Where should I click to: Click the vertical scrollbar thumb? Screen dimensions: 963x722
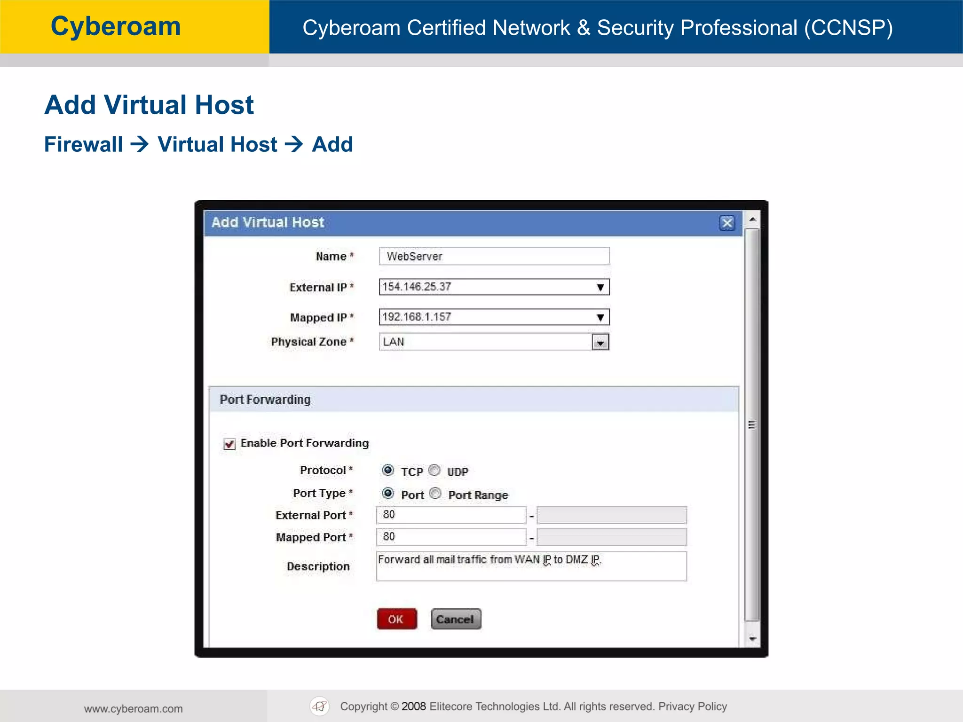[752, 424]
